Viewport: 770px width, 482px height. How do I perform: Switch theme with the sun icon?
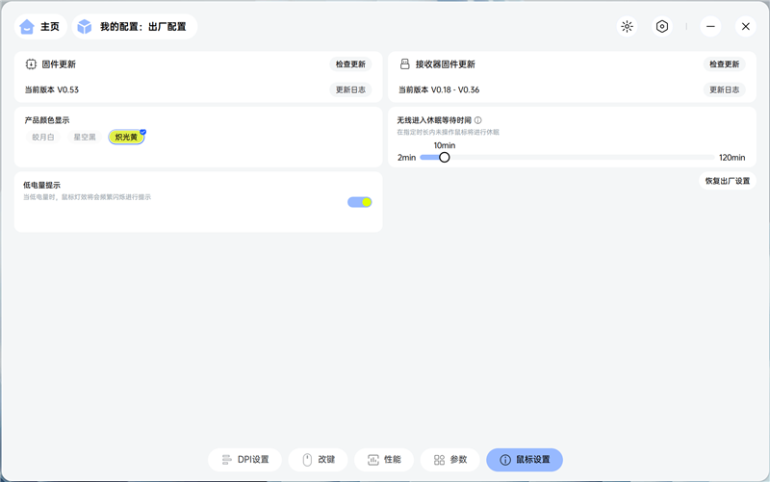pos(628,27)
